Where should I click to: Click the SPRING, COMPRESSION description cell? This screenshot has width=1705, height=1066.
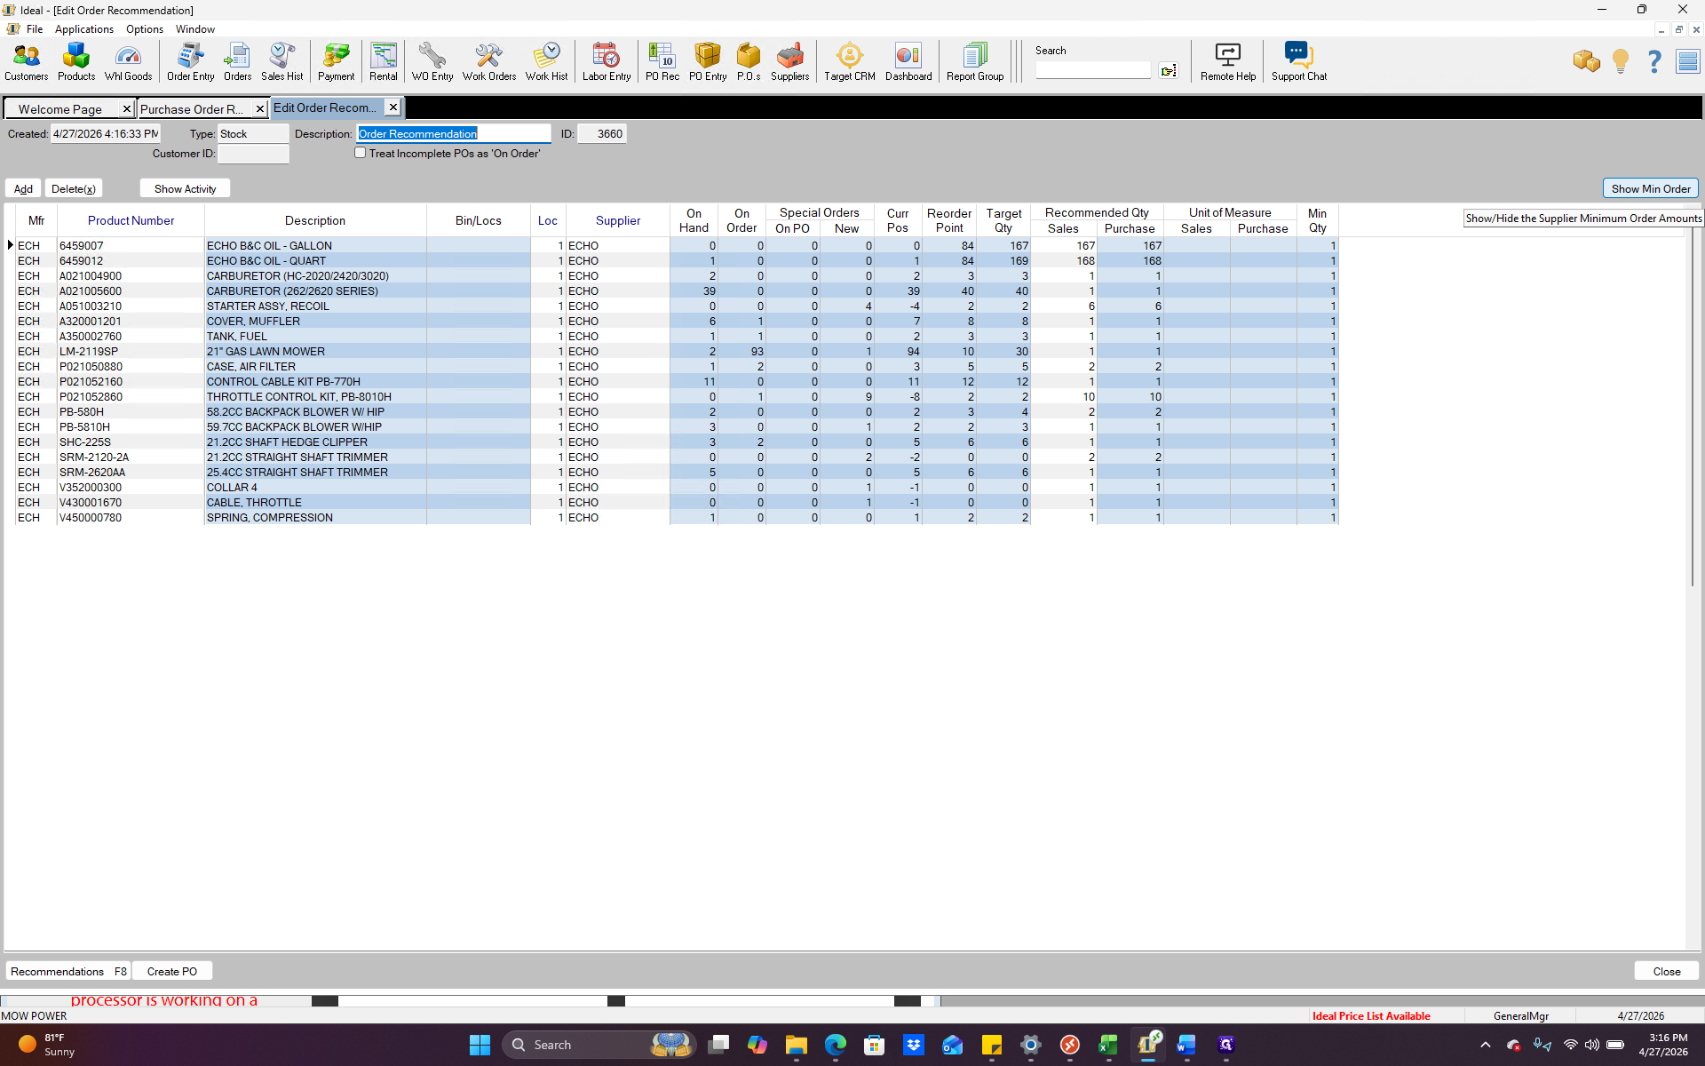(x=315, y=518)
